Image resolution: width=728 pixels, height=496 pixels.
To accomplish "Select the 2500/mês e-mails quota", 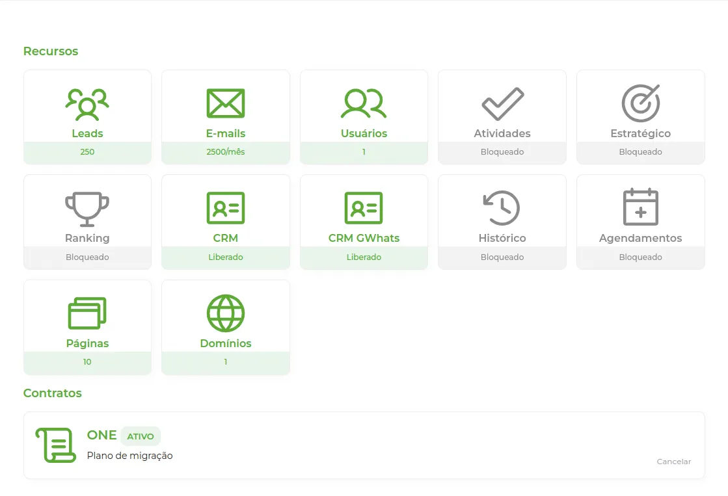I will pyautogui.click(x=226, y=151).
